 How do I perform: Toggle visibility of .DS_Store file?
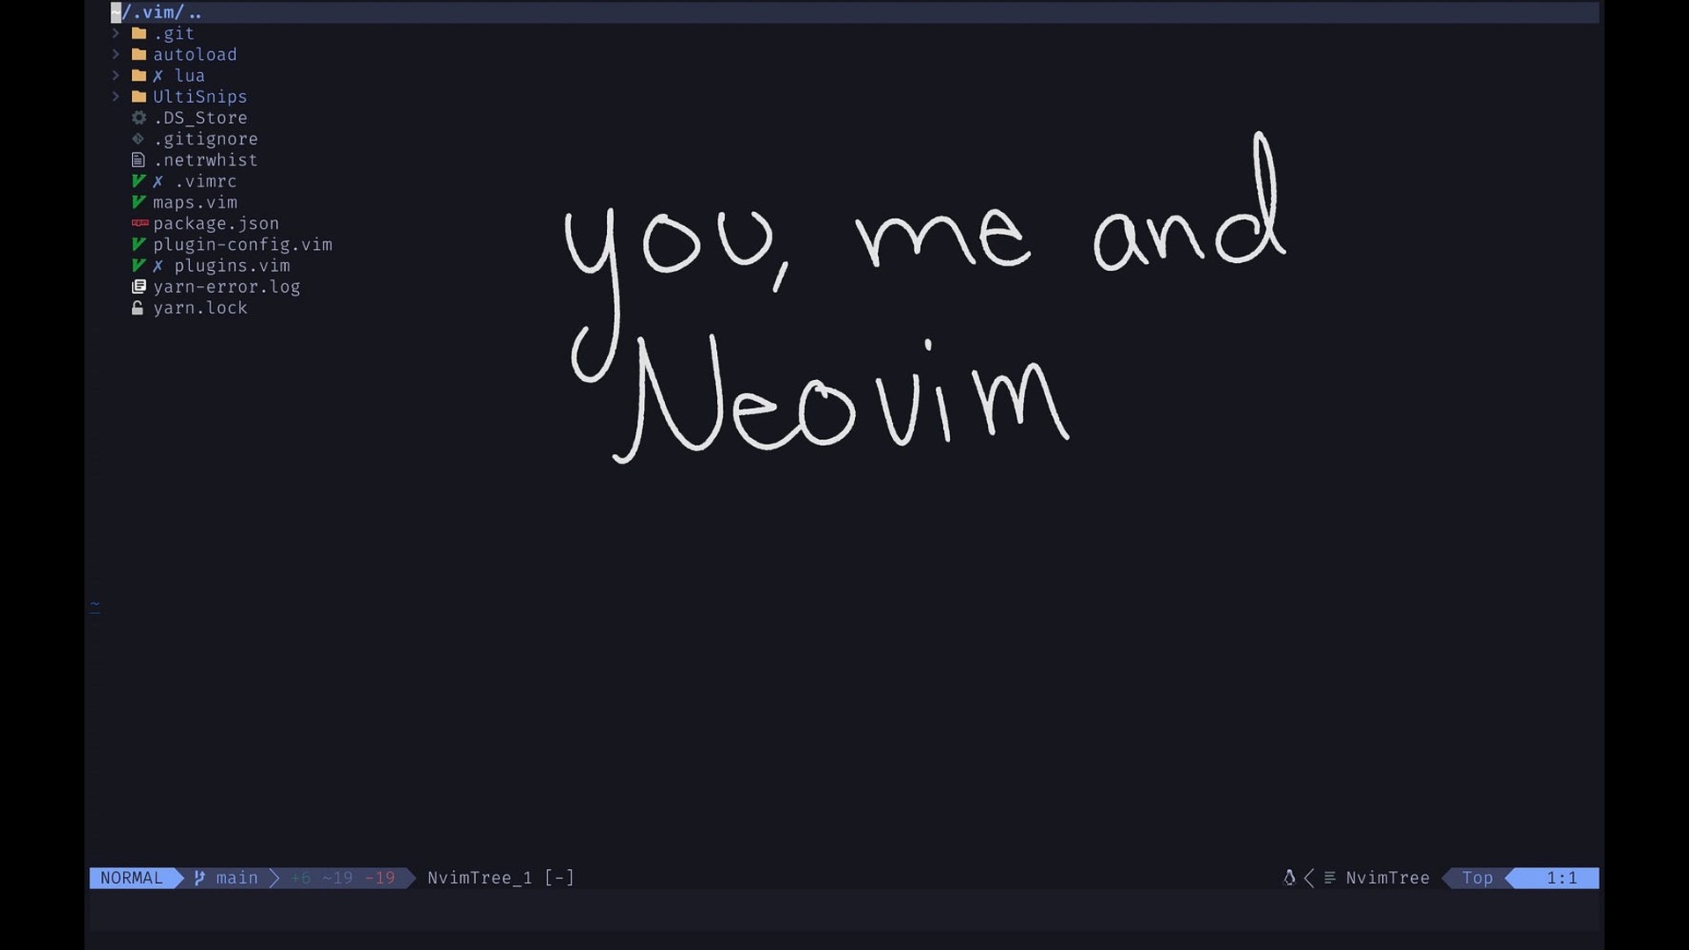[200, 117]
